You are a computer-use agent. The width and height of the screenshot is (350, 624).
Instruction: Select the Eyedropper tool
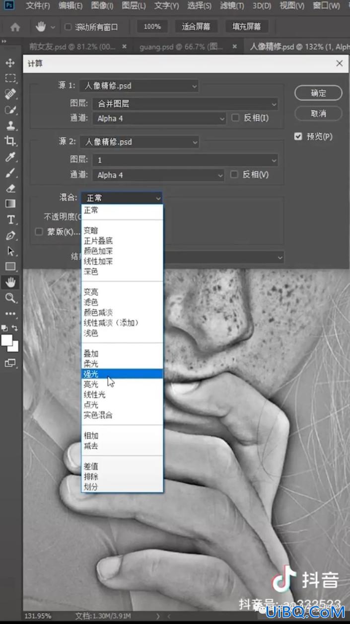pyautogui.click(x=10, y=157)
